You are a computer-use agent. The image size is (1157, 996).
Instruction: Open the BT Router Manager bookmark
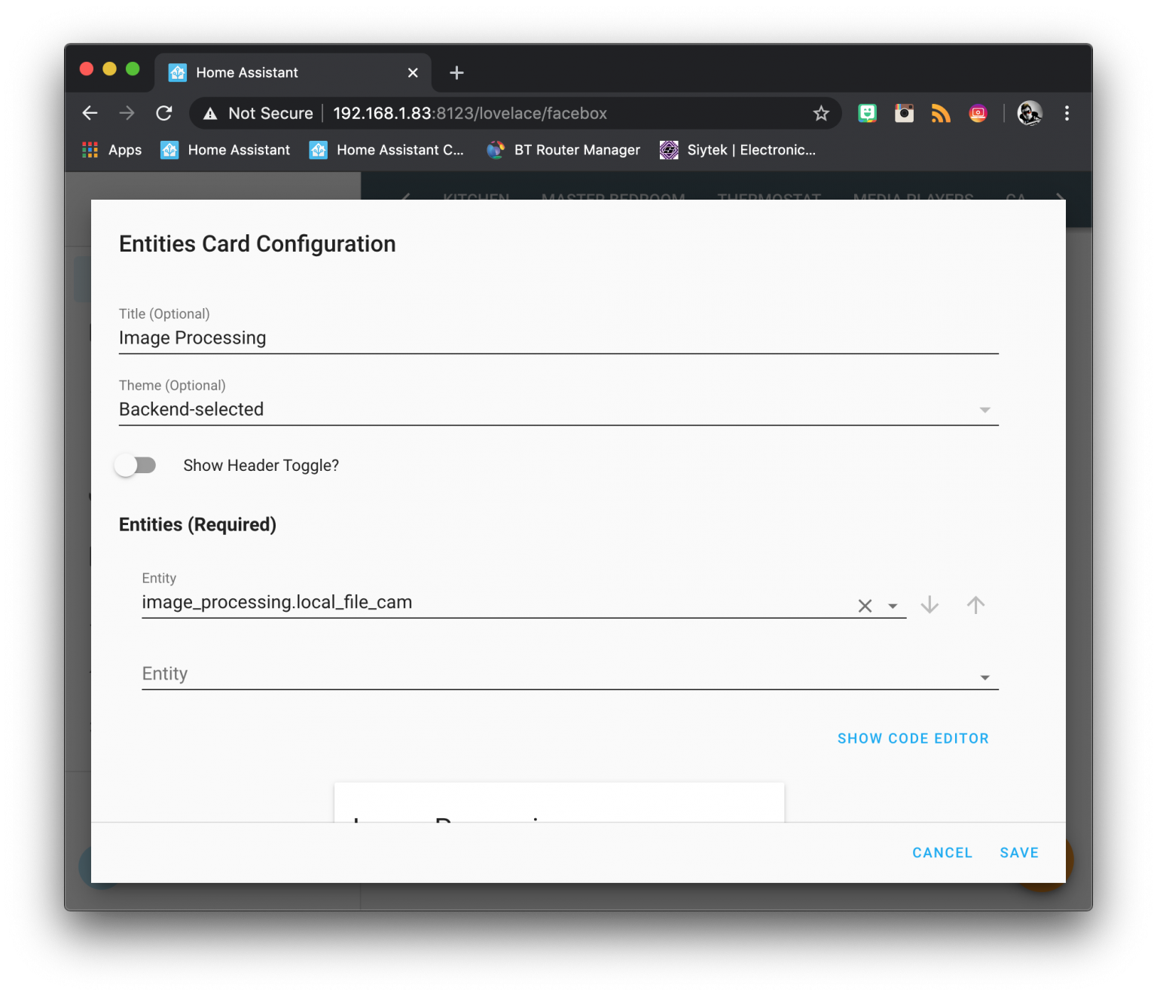563,149
